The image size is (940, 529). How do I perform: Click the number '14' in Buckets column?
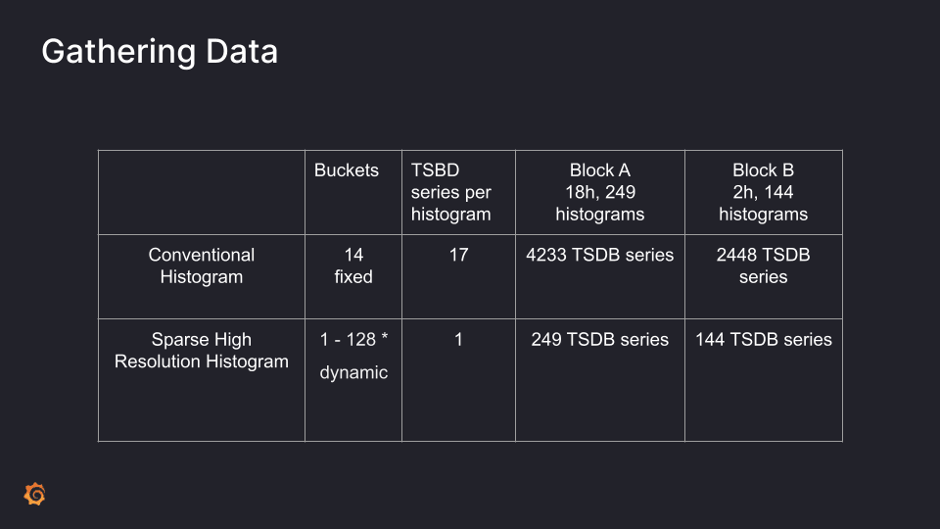point(353,255)
